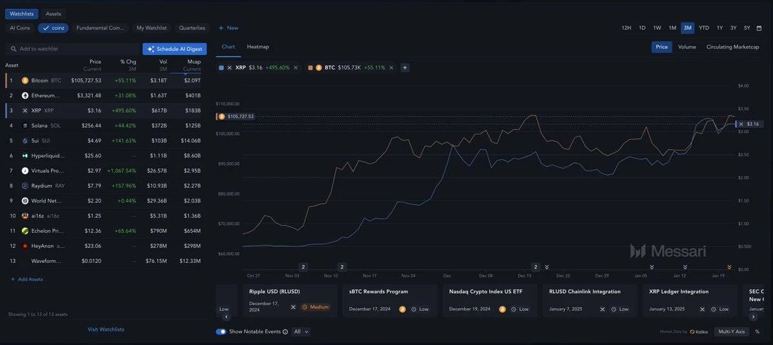Toggle the percent (%) axis mode

(x=757, y=331)
